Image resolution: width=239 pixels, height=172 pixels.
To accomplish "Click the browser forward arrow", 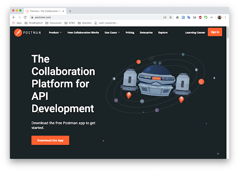I will (19, 17).
